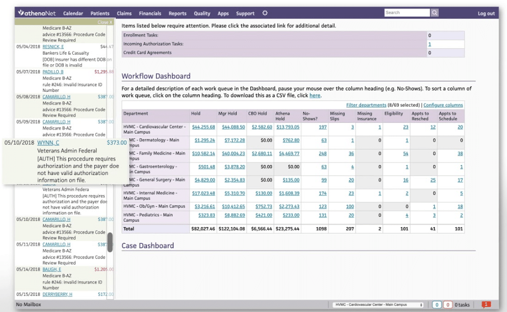
Task: Click the 0 tasks status text
Action: pos(462,304)
